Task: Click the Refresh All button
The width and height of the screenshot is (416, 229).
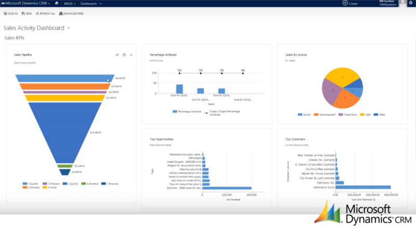Action: (44, 13)
